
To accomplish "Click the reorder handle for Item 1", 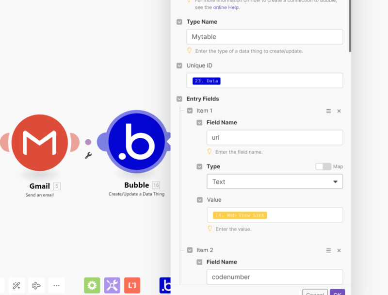I will click(x=328, y=111).
